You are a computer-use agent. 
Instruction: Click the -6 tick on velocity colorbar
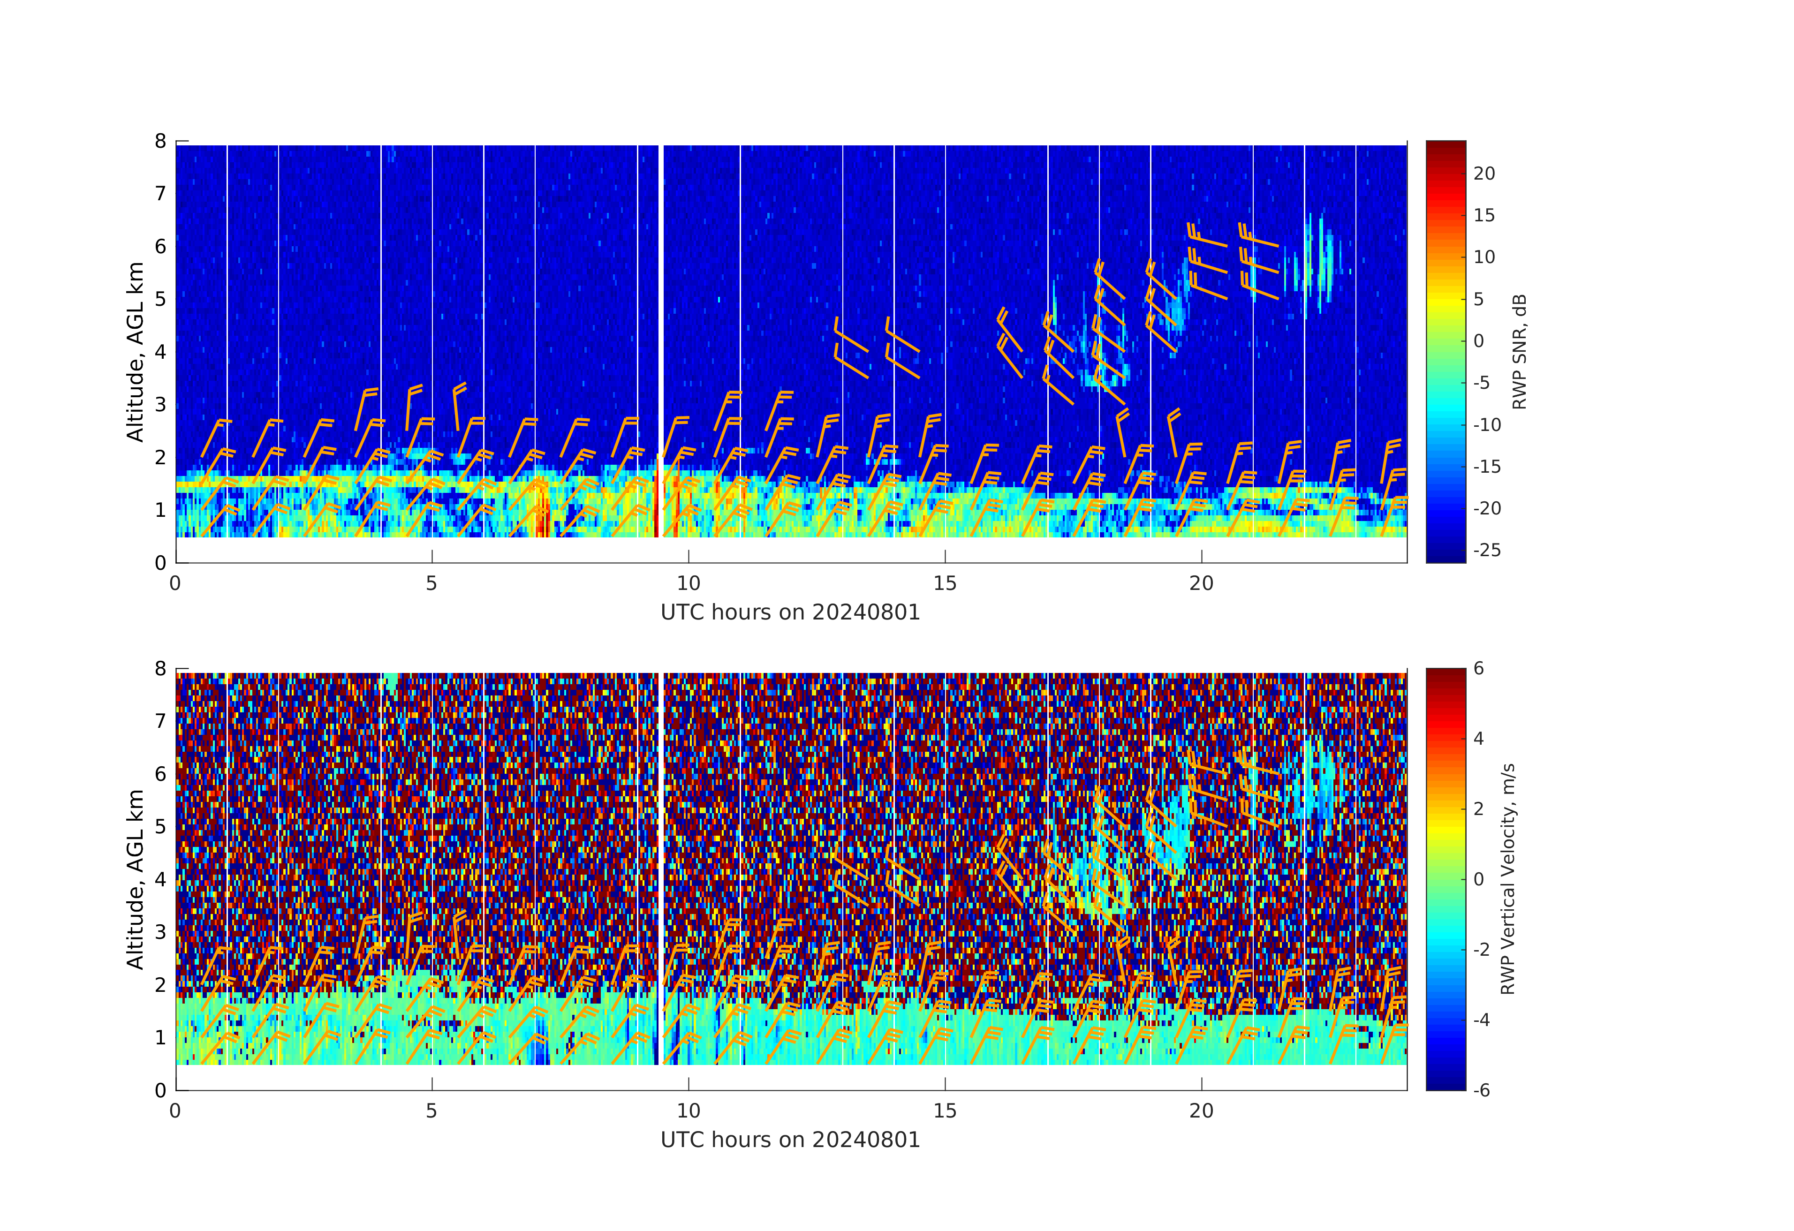point(1481,1090)
